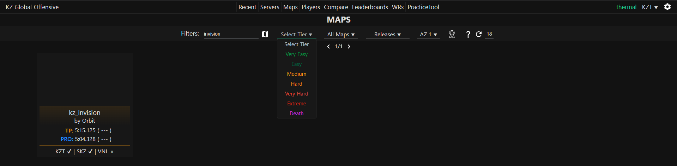
Task: Click the KZ Global Offensive title
Action: point(32,7)
